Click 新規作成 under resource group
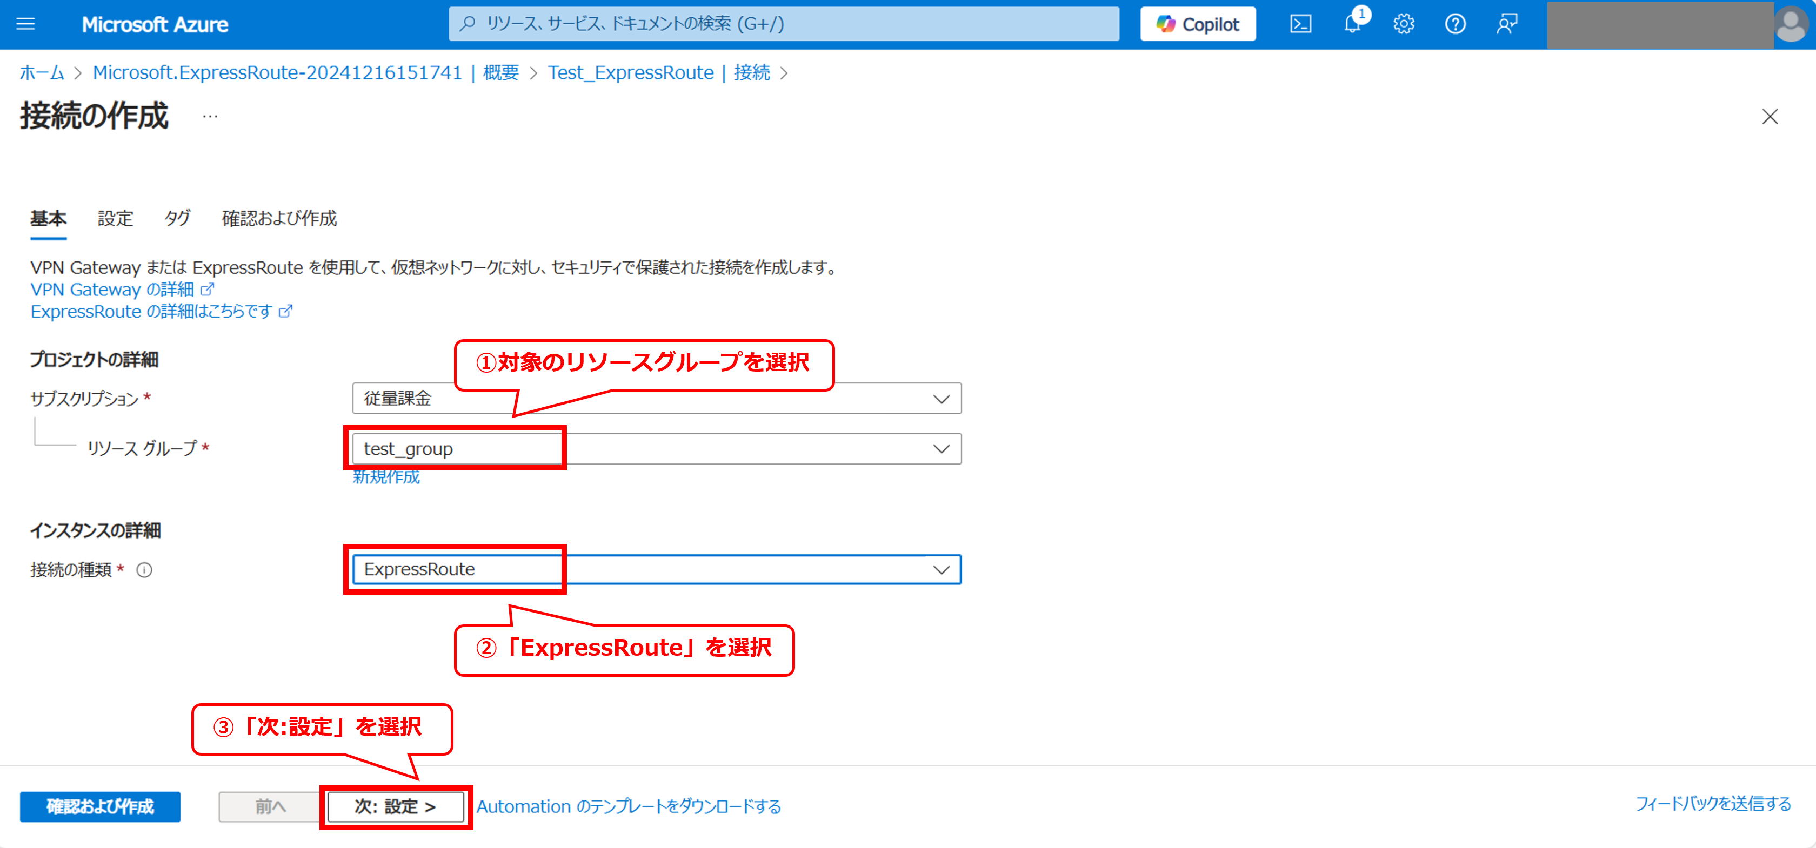 (386, 477)
